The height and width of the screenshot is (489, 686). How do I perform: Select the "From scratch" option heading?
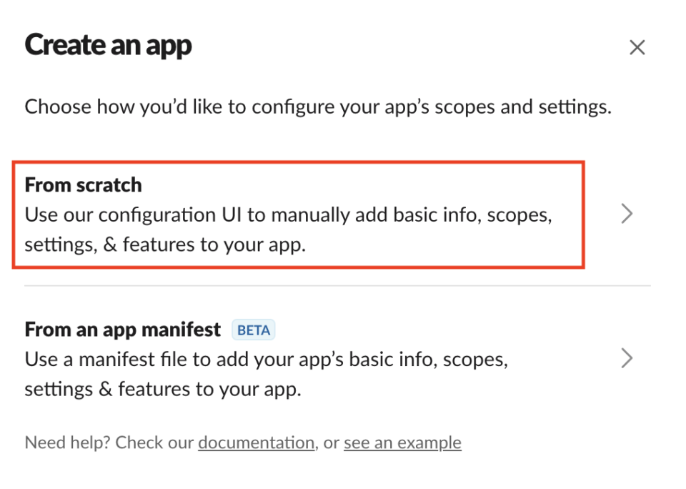[83, 185]
